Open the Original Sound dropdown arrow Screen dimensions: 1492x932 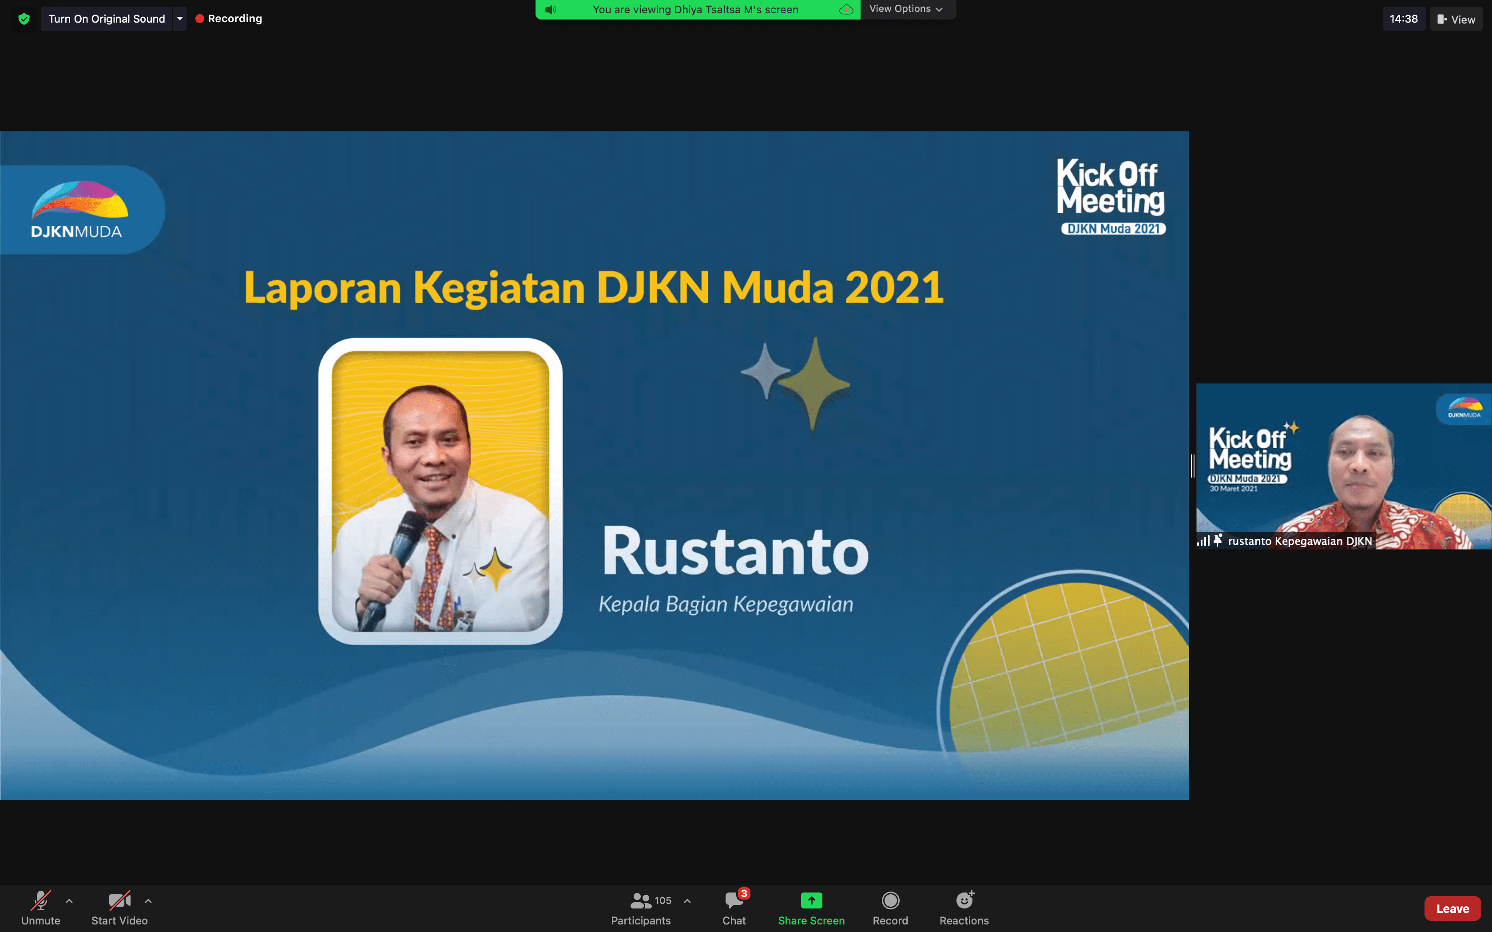click(x=179, y=19)
